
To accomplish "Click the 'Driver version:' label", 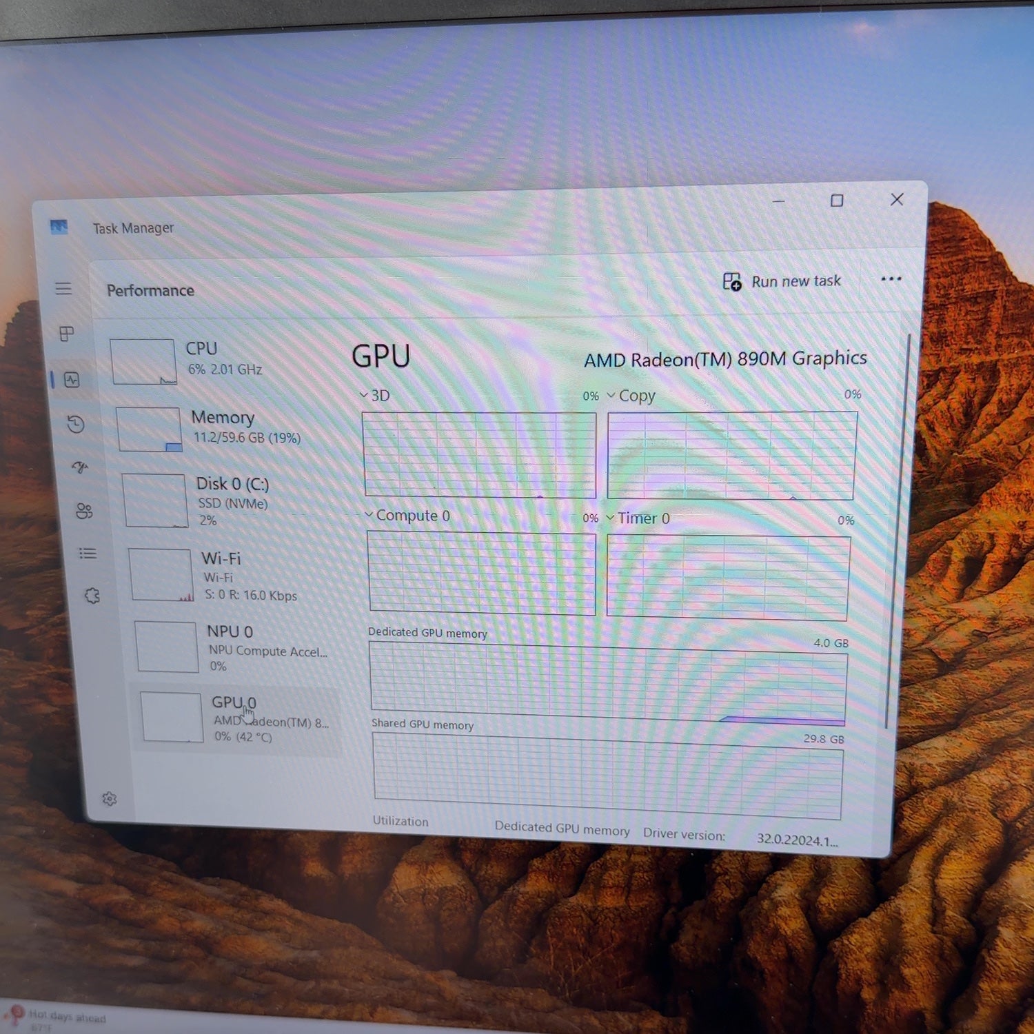I will [x=684, y=834].
